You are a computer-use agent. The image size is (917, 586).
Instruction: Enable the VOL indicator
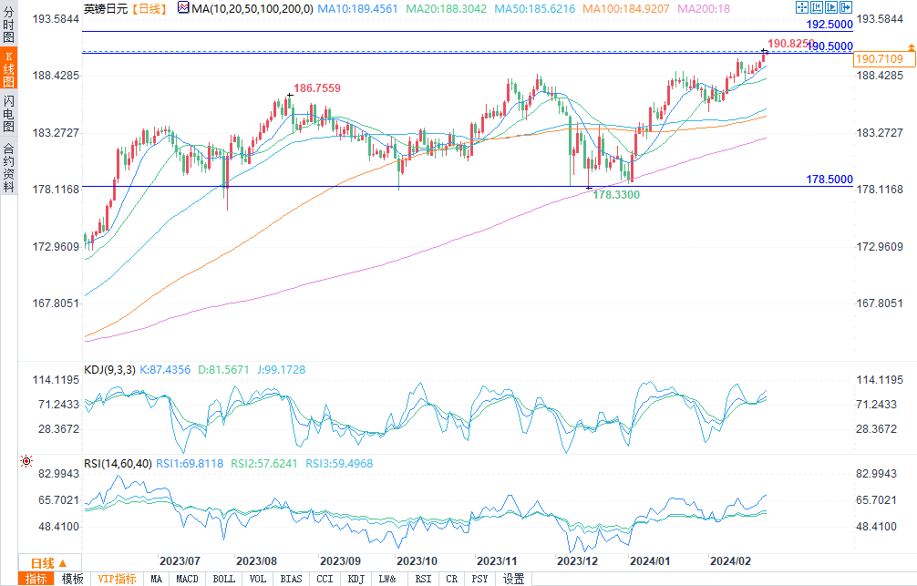[x=258, y=579]
